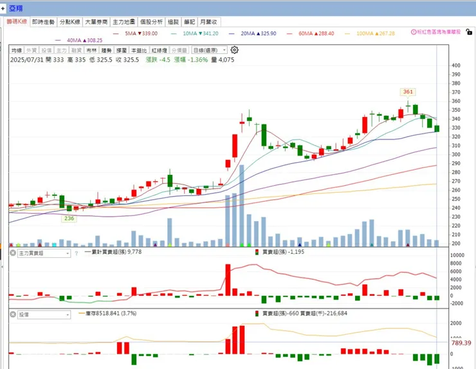
Task: Enable the 趨勢 trend button
Action: (106, 50)
